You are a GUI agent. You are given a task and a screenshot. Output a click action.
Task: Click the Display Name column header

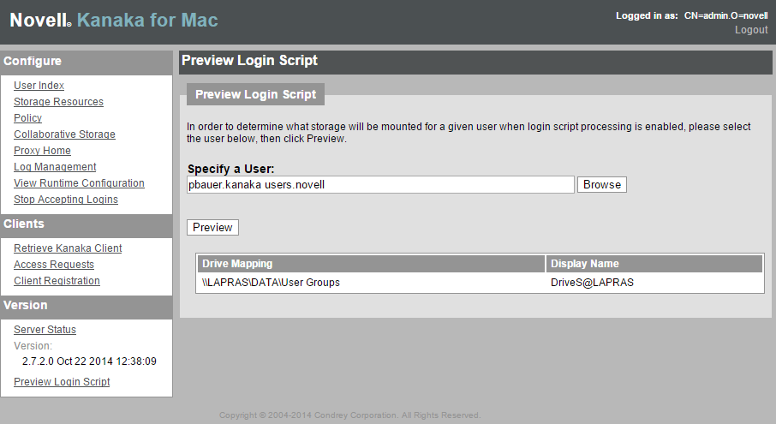(654, 264)
